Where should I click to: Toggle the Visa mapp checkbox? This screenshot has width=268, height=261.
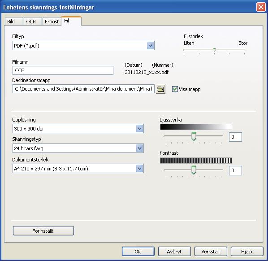tap(175, 89)
